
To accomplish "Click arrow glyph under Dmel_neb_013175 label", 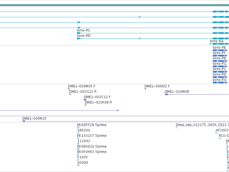I will 177,128.
